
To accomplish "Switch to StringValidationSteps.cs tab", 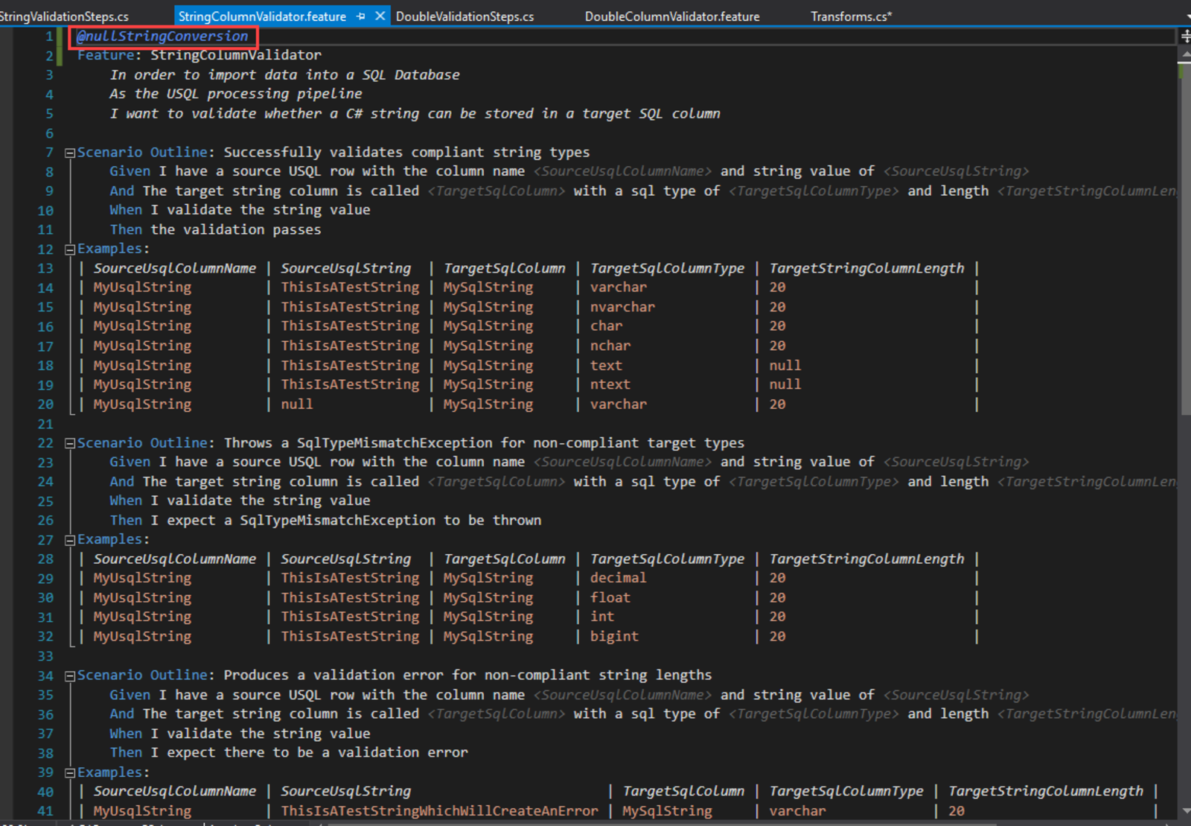I will (x=64, y=16).
